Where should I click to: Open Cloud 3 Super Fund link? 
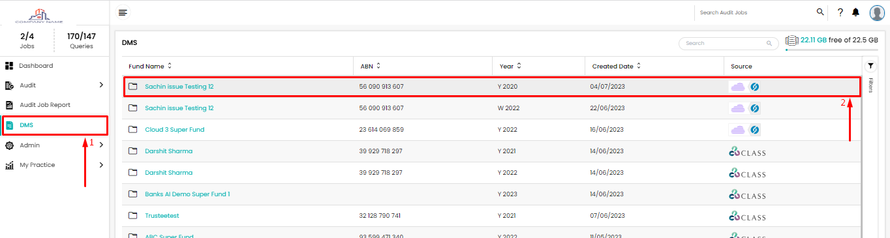tap(175, 130)
